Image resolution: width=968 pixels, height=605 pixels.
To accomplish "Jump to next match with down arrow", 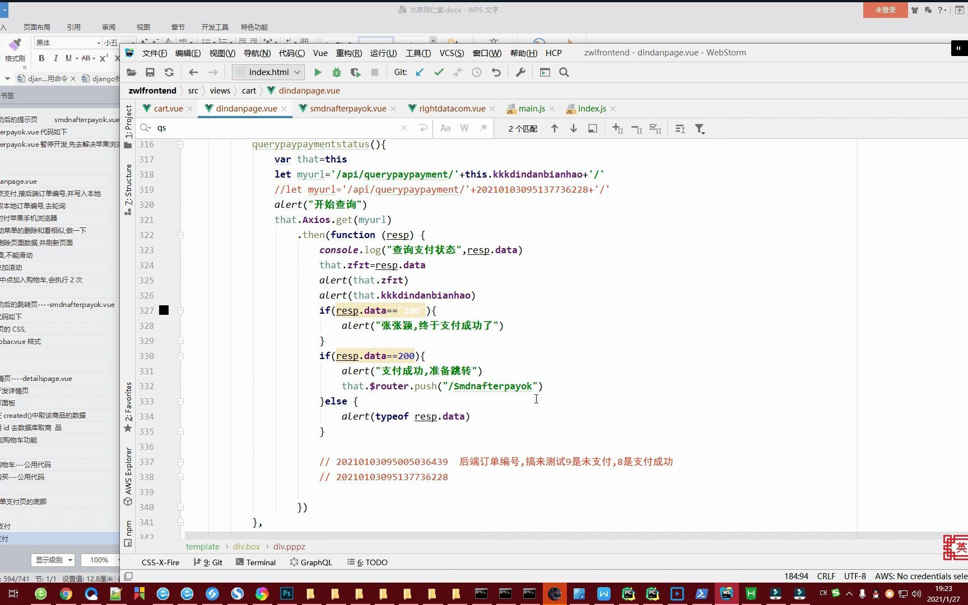I will 574,128.
